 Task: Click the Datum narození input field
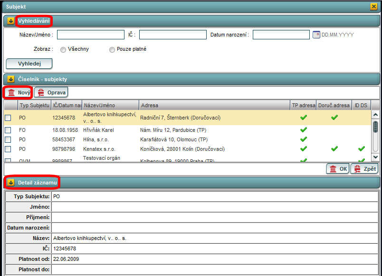[281, 35]
